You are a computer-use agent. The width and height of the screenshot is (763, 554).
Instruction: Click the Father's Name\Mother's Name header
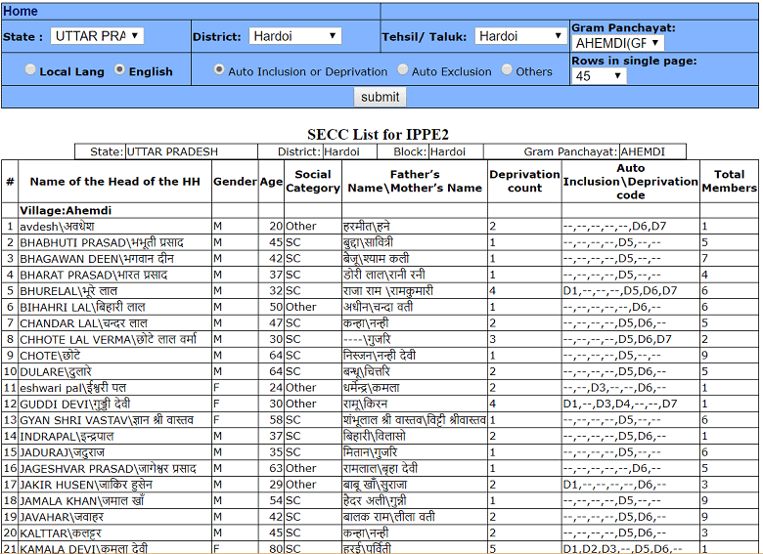415,182
